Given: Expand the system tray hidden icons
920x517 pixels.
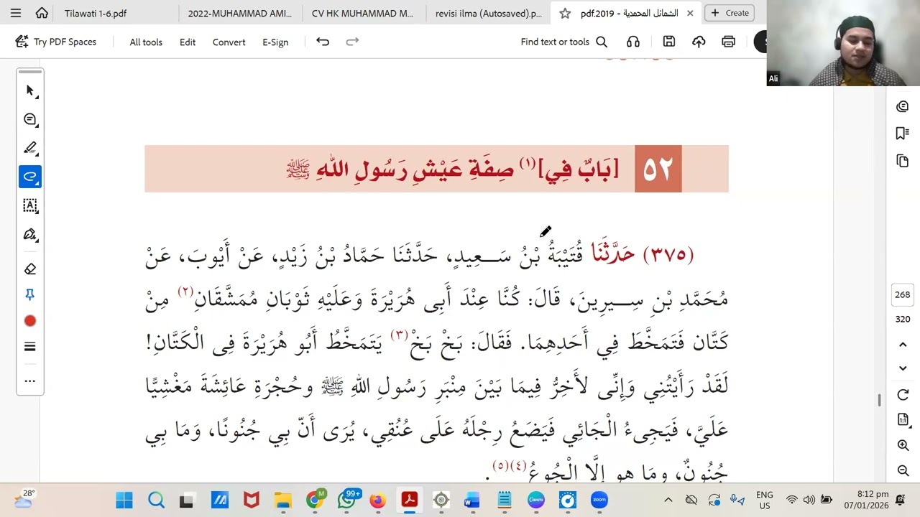Looking at the screenshot, I should [x=668, y=500].
